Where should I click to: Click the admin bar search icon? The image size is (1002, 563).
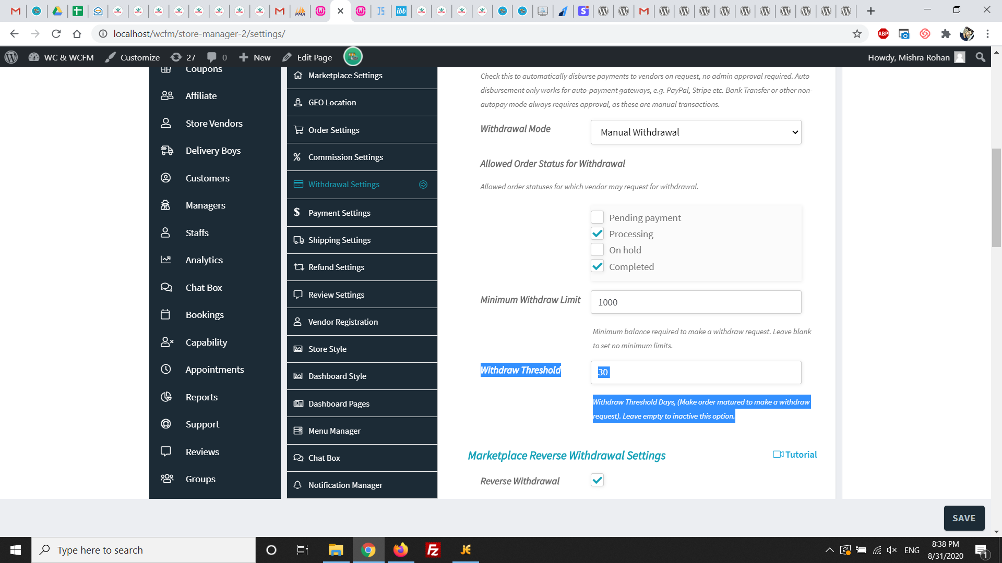981,57
